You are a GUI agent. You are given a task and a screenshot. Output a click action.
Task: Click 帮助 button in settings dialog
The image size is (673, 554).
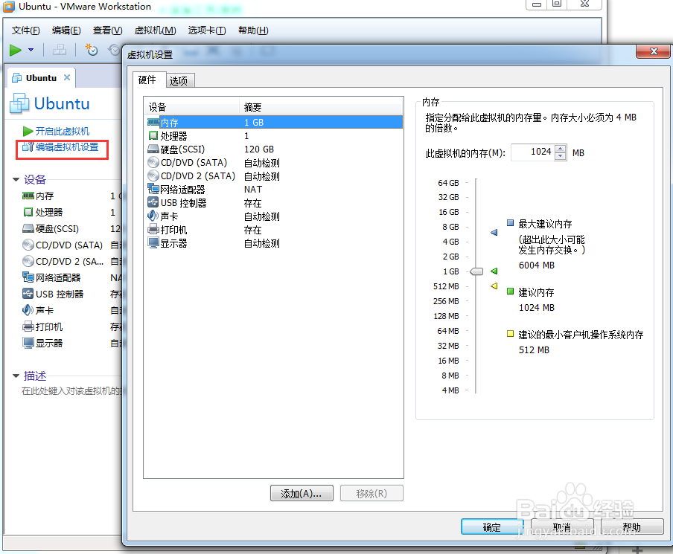632,527
